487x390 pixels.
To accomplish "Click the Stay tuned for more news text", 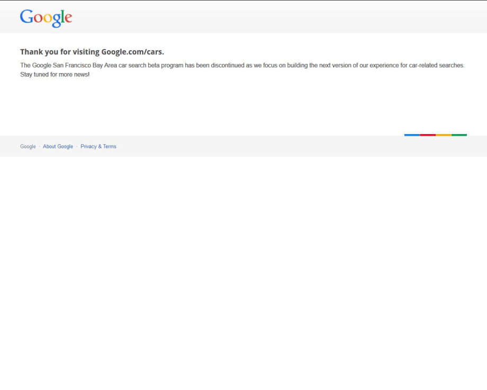I will coord(55,74).
